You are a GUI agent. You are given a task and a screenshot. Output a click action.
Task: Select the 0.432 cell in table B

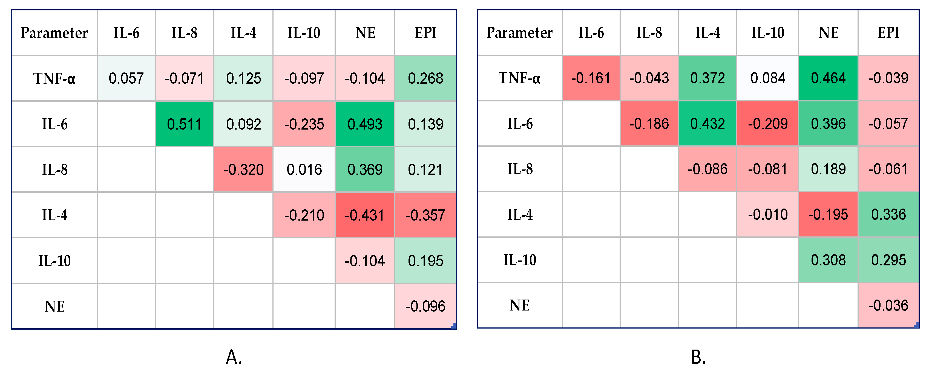click(x=707, y=124)
